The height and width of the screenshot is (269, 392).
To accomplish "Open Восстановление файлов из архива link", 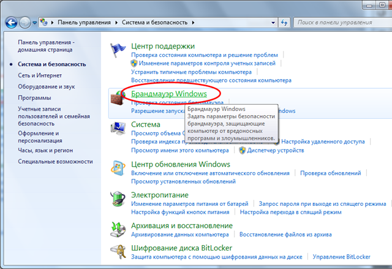I will [x=285, y=235].
